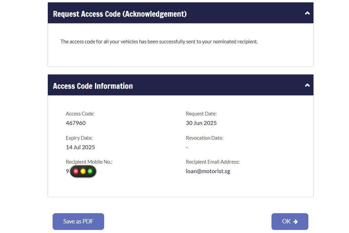Click the Save as PDF button
Screen dimensions: 349x233
point(78,221)
